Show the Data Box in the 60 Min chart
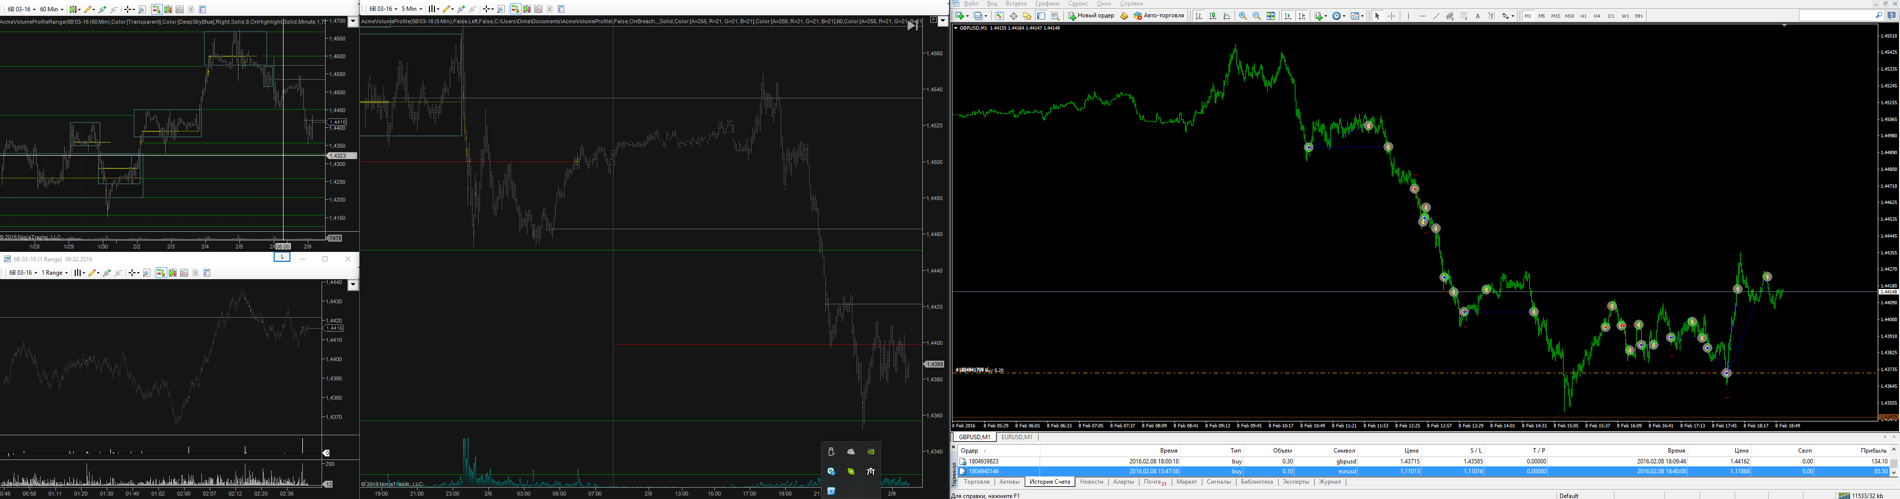 coord(142,9)
